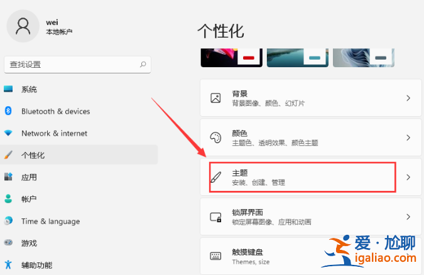424x275 pixels.
Task: Open the 背景 background settings
Action: tap(311, 98)
